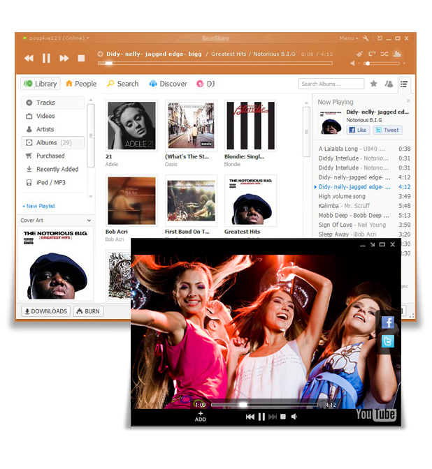Toggle the Now Playing list panel icon
Viewport: 432px width, 469px height.
pos(404,84)
